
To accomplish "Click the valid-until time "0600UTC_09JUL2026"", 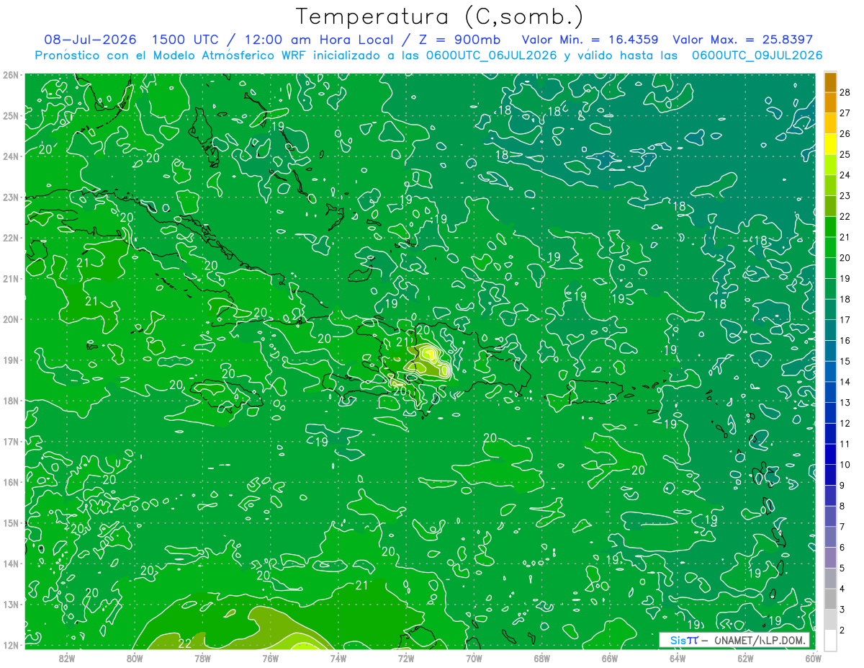I will coord(757,55).
